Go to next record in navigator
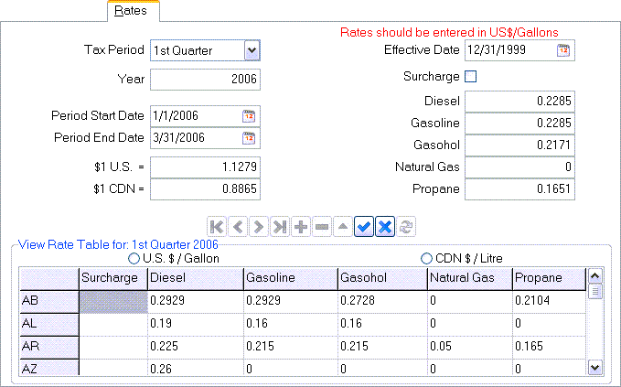The width and height of the screenshot is (621, 387). pos(259,228)
